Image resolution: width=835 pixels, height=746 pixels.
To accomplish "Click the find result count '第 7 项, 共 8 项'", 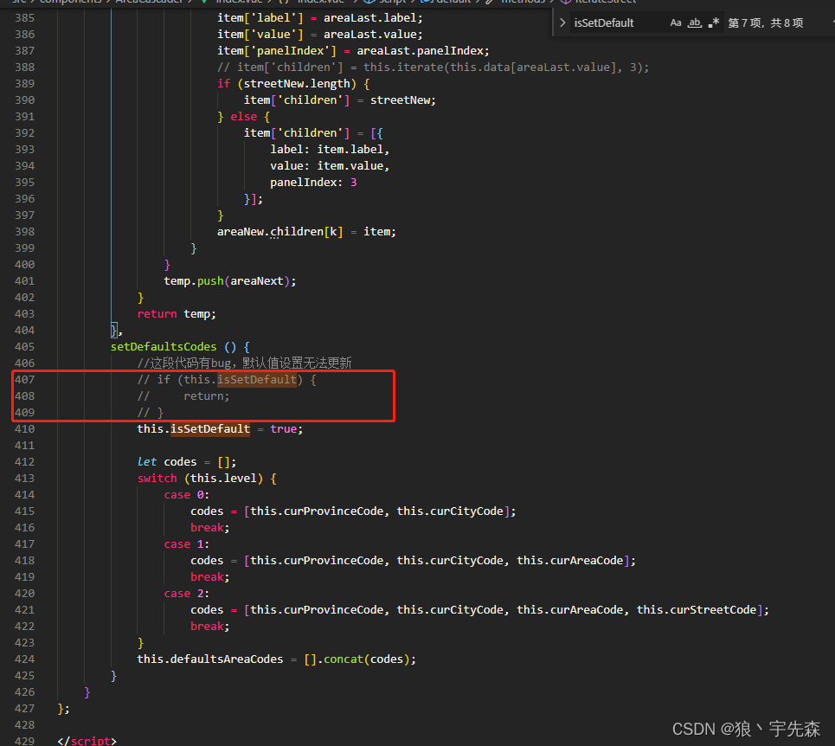I will [765, 23].
